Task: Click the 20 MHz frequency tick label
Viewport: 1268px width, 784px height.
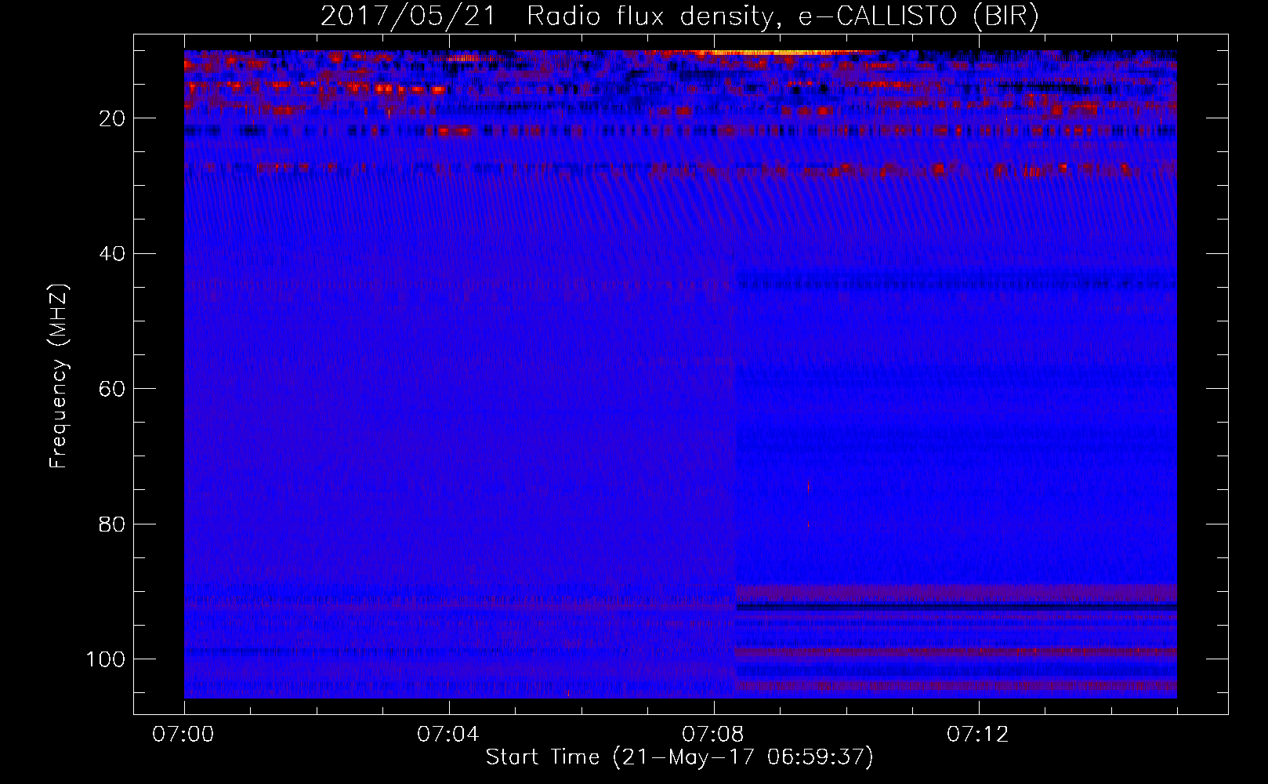Action: 112,118
